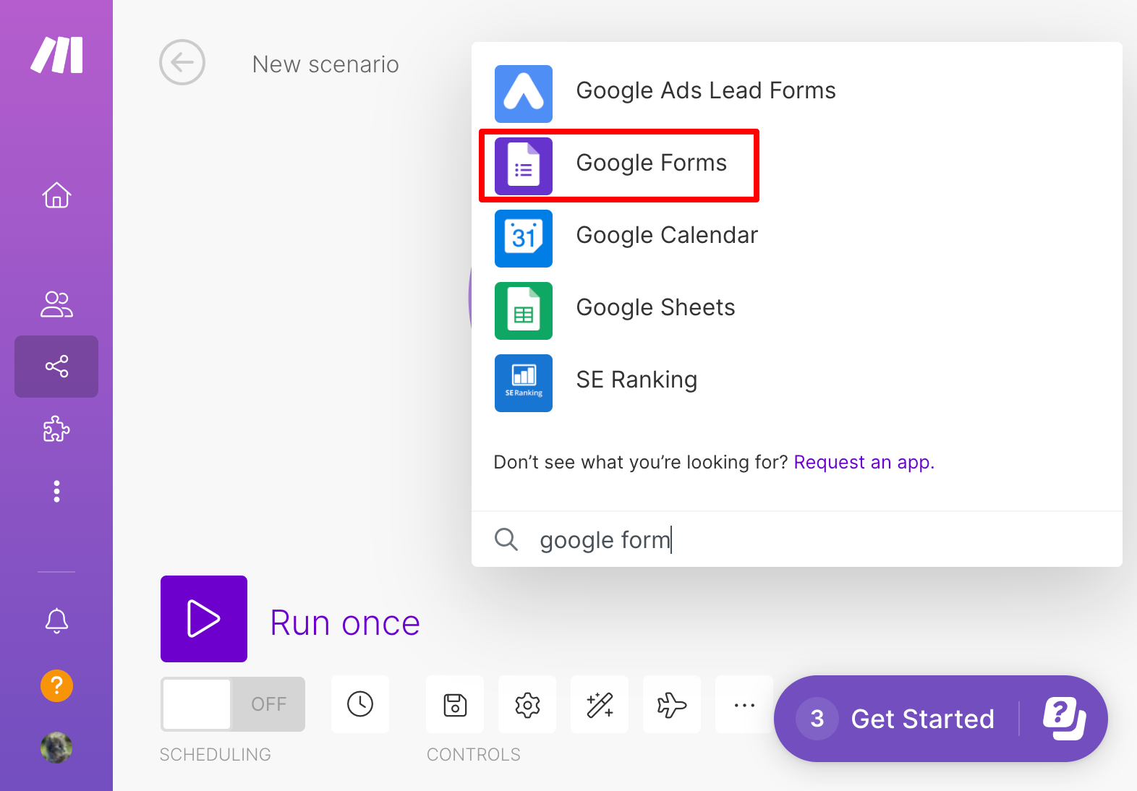Select the Google Ads Lead Forms app
The height and width of the screenshot is (791, 1137).
click(x=797, y=93)
